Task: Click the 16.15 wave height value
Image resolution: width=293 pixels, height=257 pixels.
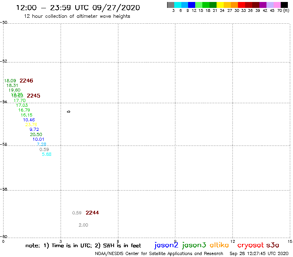Action: tap(27, 115)
